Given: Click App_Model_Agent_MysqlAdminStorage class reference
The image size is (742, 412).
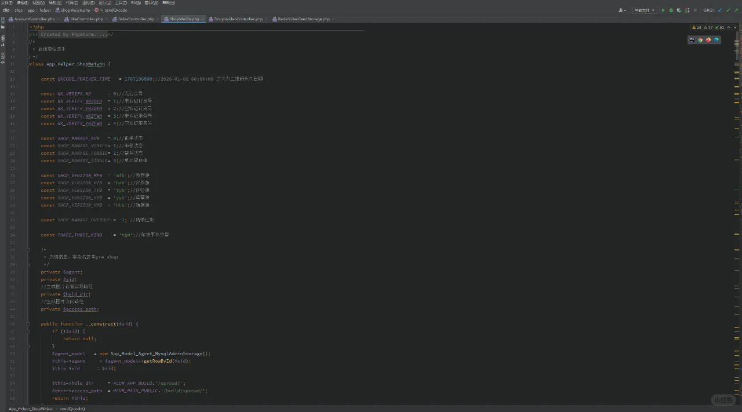Looking at the screenshot, I should coord(157,353).
